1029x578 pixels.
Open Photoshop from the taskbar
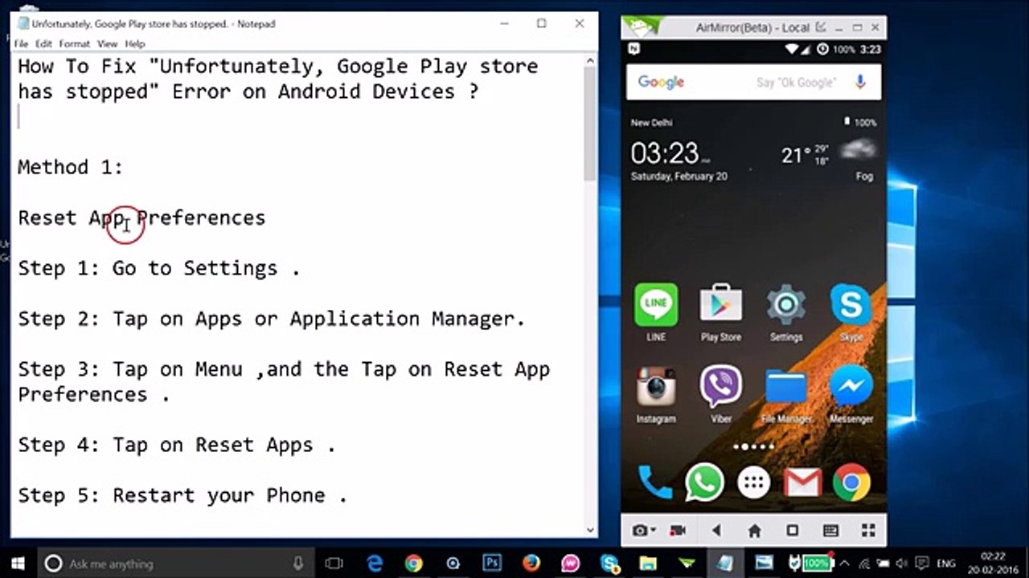click(x=492, y=564)
